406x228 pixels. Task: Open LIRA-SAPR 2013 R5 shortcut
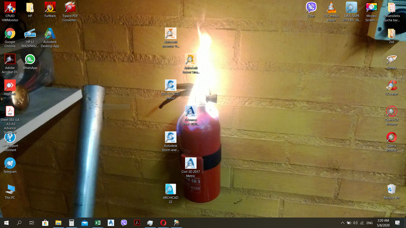351,11
